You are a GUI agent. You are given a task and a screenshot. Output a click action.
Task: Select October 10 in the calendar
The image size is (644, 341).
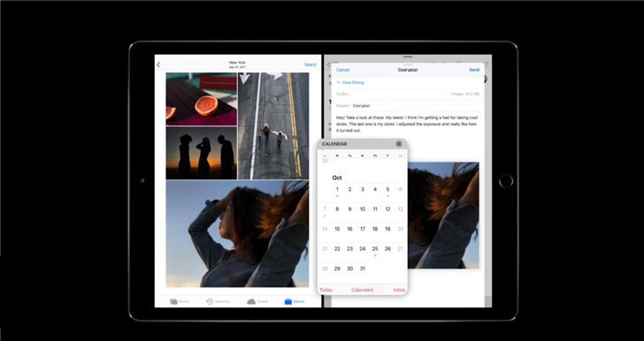[x=363, y=209]
